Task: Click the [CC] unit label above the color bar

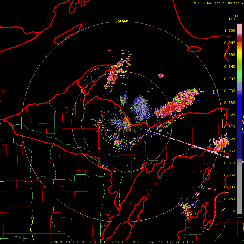Action: pos(231,19)
